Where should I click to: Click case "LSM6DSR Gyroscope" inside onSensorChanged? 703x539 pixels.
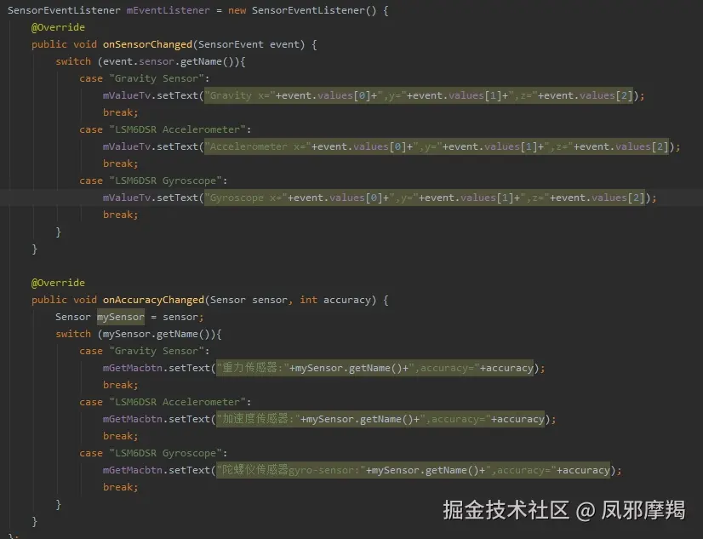point(153,181)
